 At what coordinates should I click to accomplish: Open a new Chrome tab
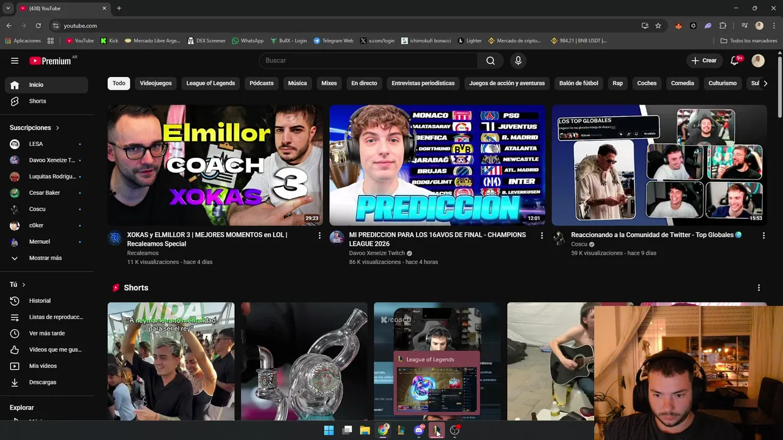coord(119,8)
